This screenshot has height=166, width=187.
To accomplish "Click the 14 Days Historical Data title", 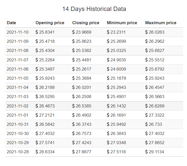I will tap(94, 9).
